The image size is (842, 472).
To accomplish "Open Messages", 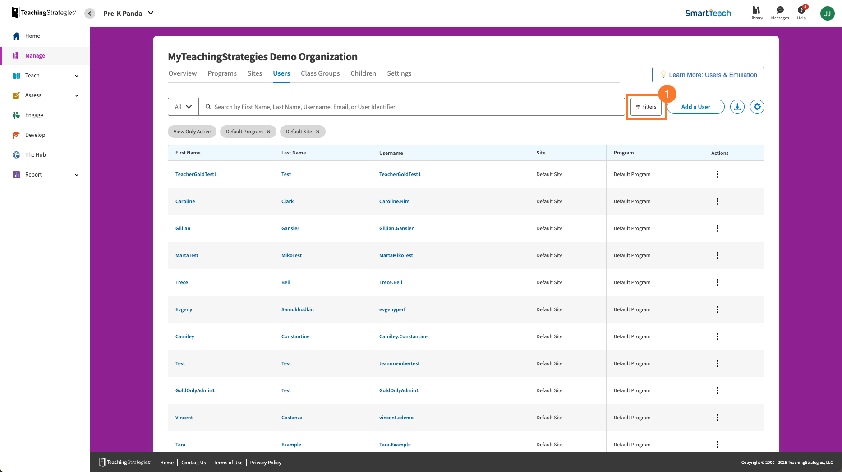I will point(779,13).
